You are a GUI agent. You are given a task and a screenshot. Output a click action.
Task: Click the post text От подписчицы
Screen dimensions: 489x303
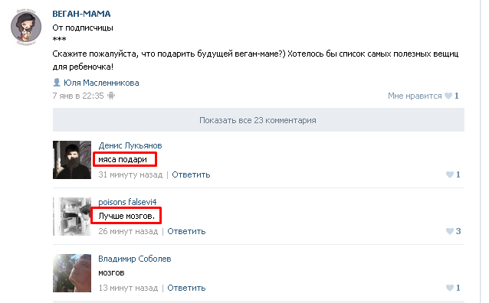83,28
